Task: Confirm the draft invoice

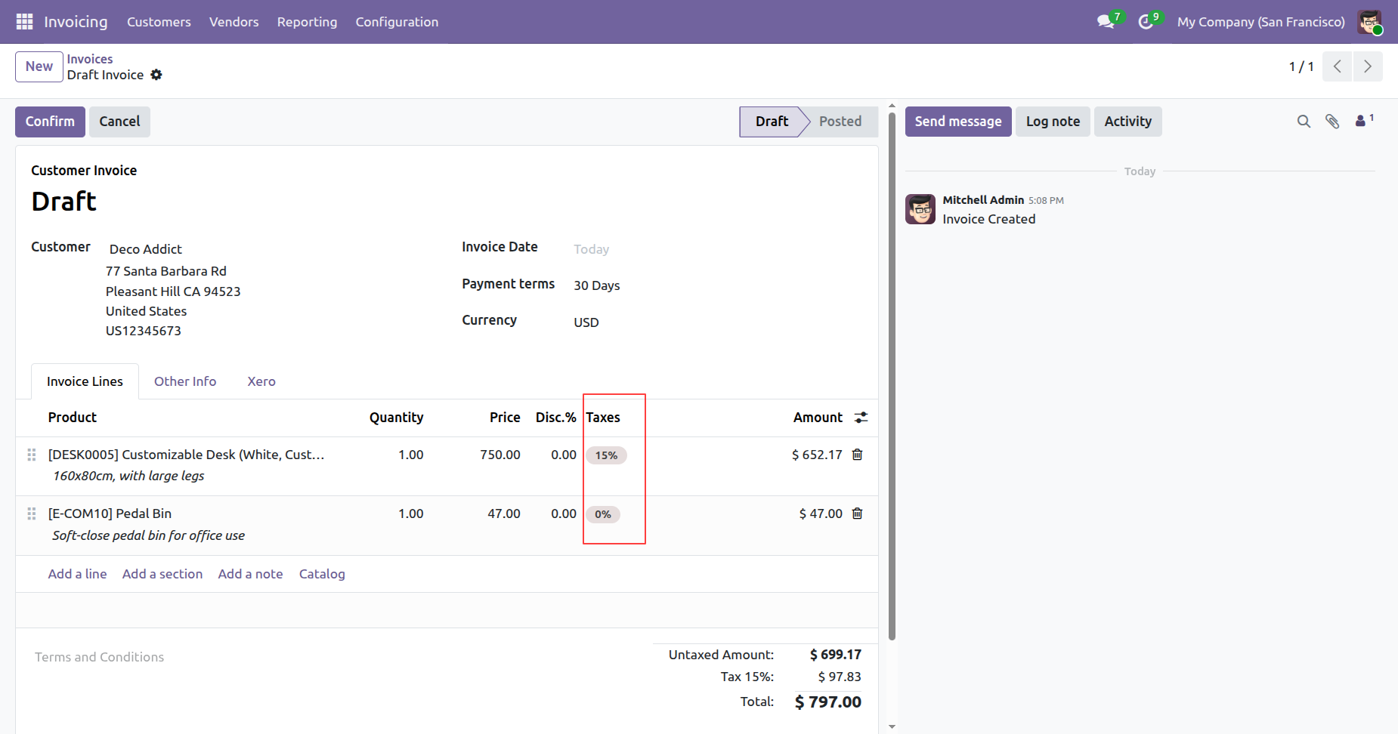Action: tap(50, 122)
